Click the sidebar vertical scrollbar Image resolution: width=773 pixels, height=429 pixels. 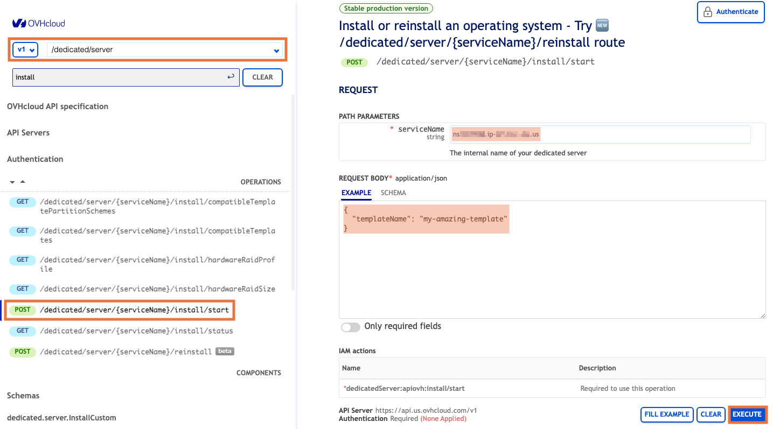tap(293, 194)
